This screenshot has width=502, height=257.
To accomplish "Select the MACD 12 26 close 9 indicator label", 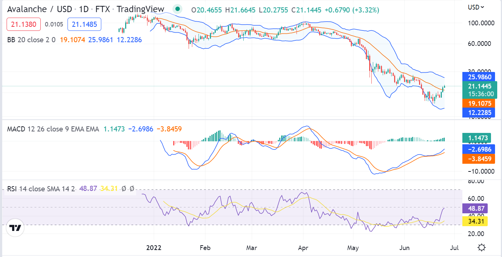I will 53,129.
